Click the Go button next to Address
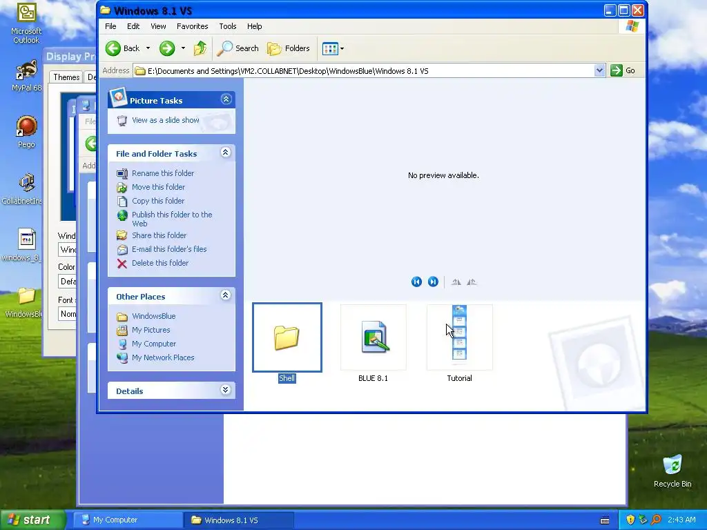This screenshot has height=530, width=707. point(623,71)
